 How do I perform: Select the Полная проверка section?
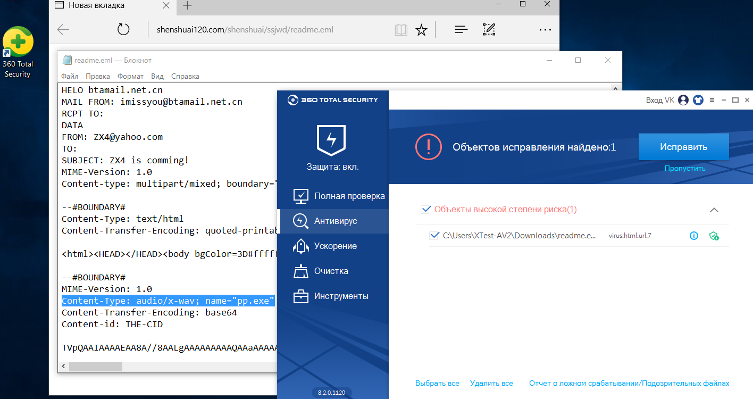click(333, 196)
